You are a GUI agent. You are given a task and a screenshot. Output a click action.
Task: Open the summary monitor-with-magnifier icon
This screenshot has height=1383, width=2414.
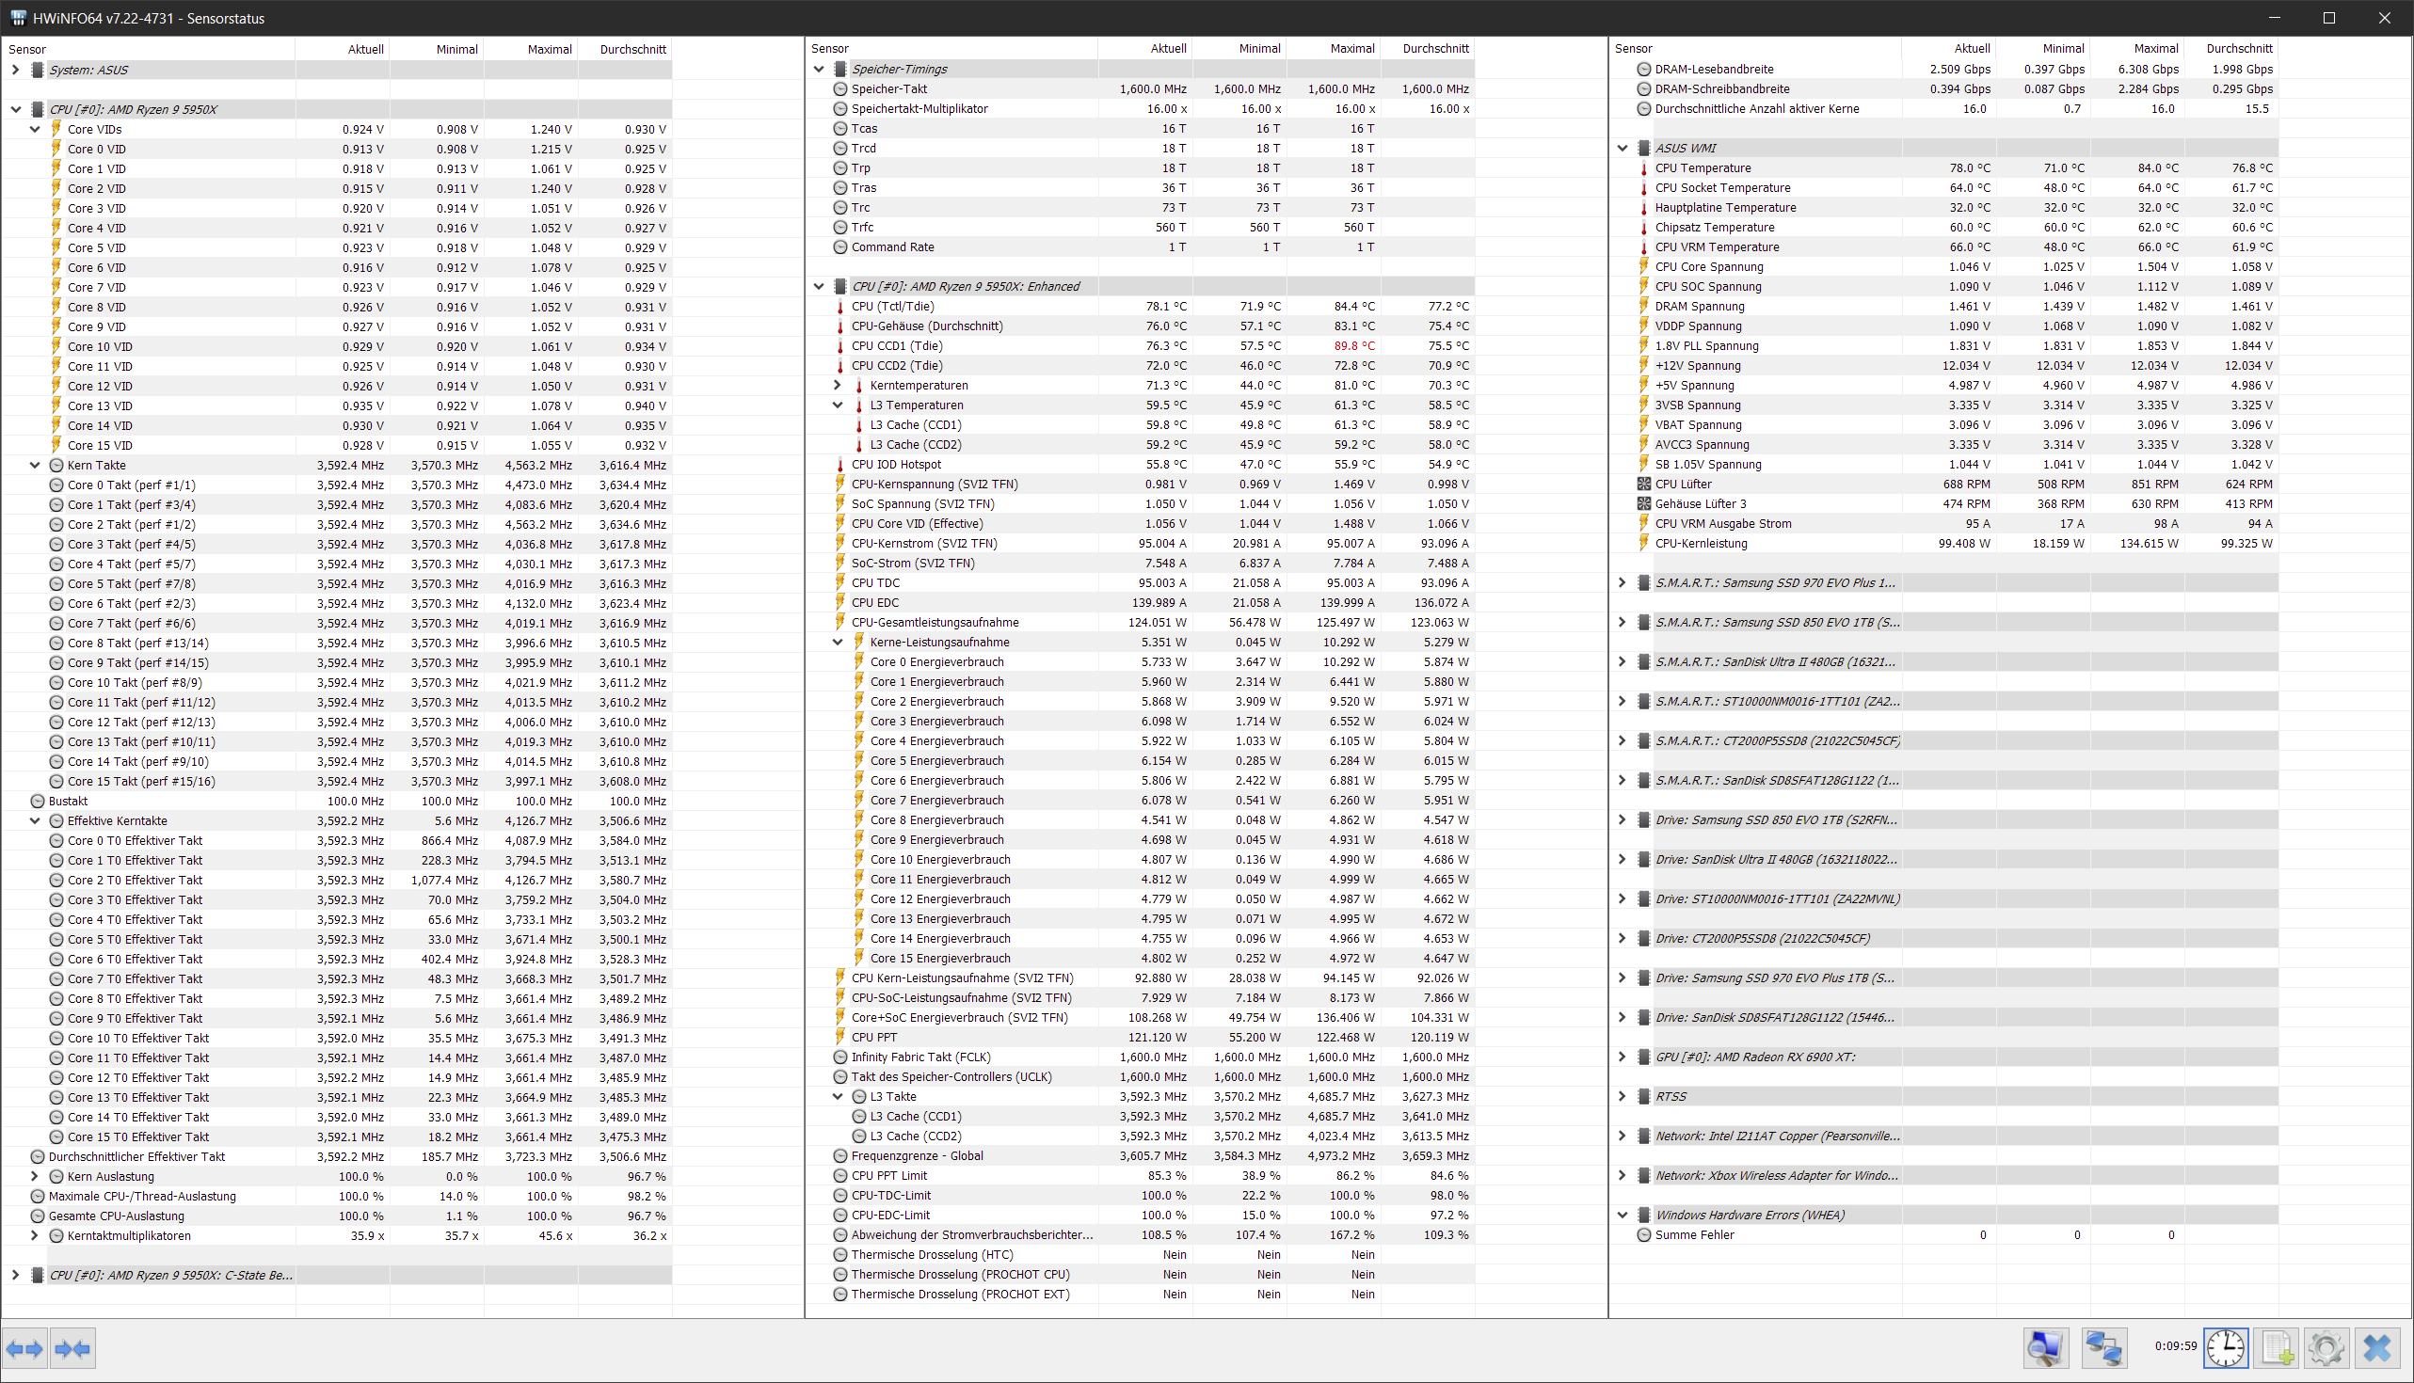[x=2044, y=1349]
